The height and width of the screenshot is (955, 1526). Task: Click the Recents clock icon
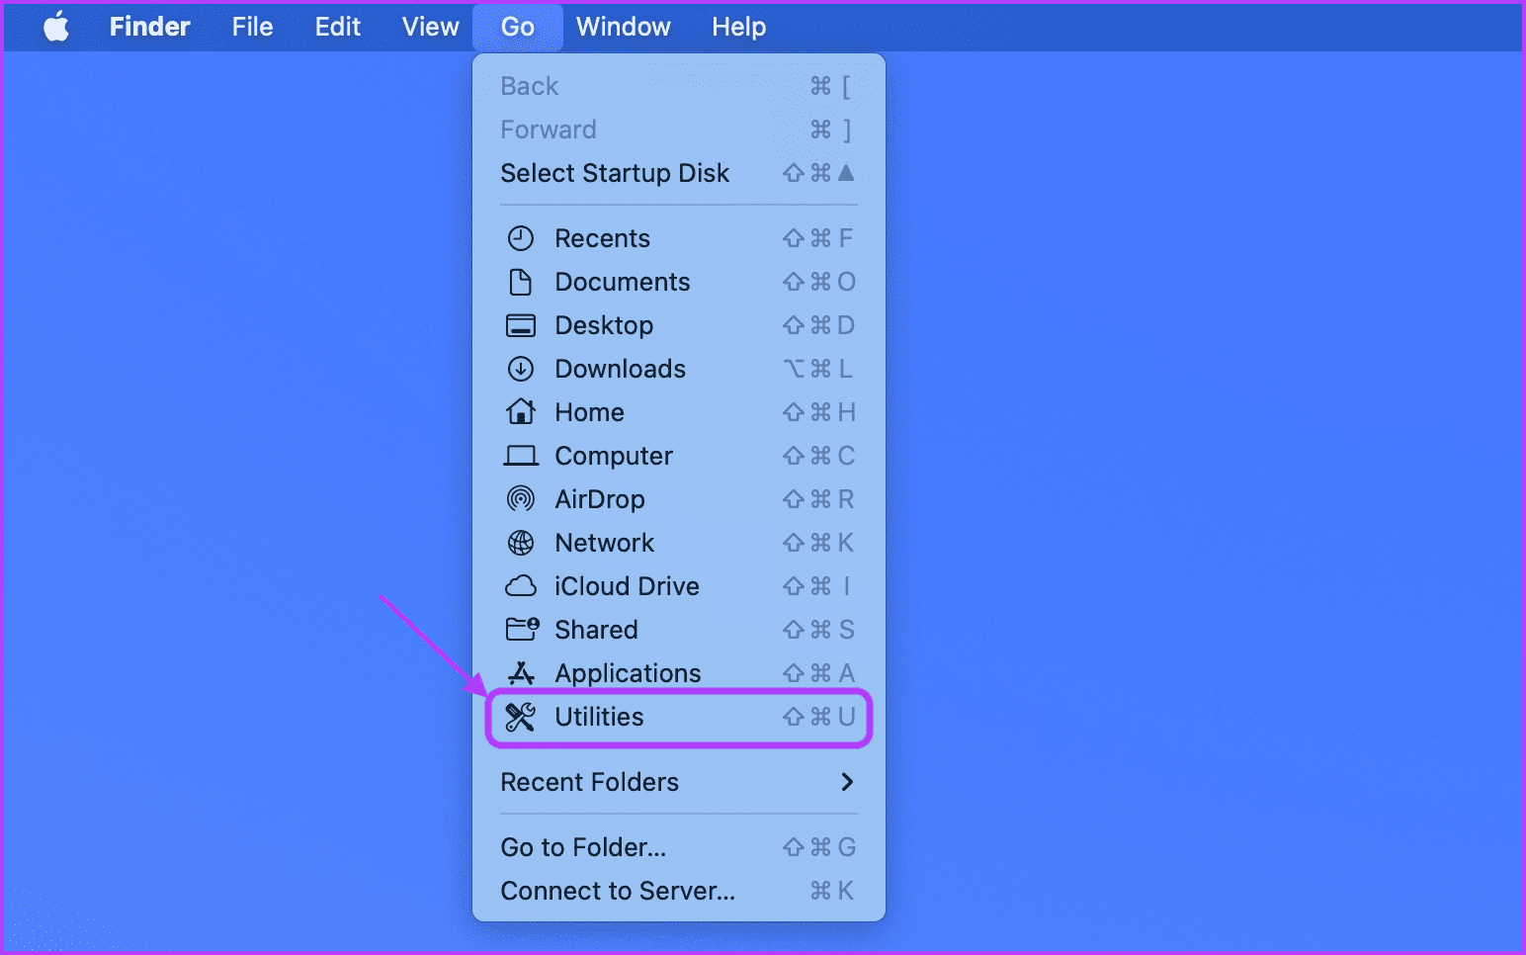coord(521,238)
